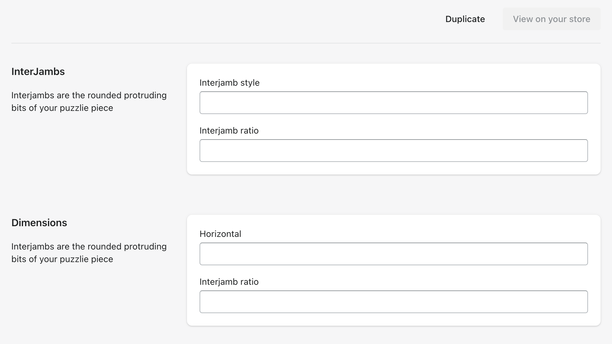
Task: Click the Dimensions description text
Action: (89, 253)
